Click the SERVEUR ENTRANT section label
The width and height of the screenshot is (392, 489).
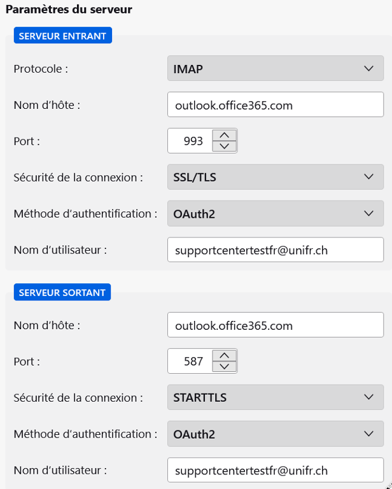point(62,36)
